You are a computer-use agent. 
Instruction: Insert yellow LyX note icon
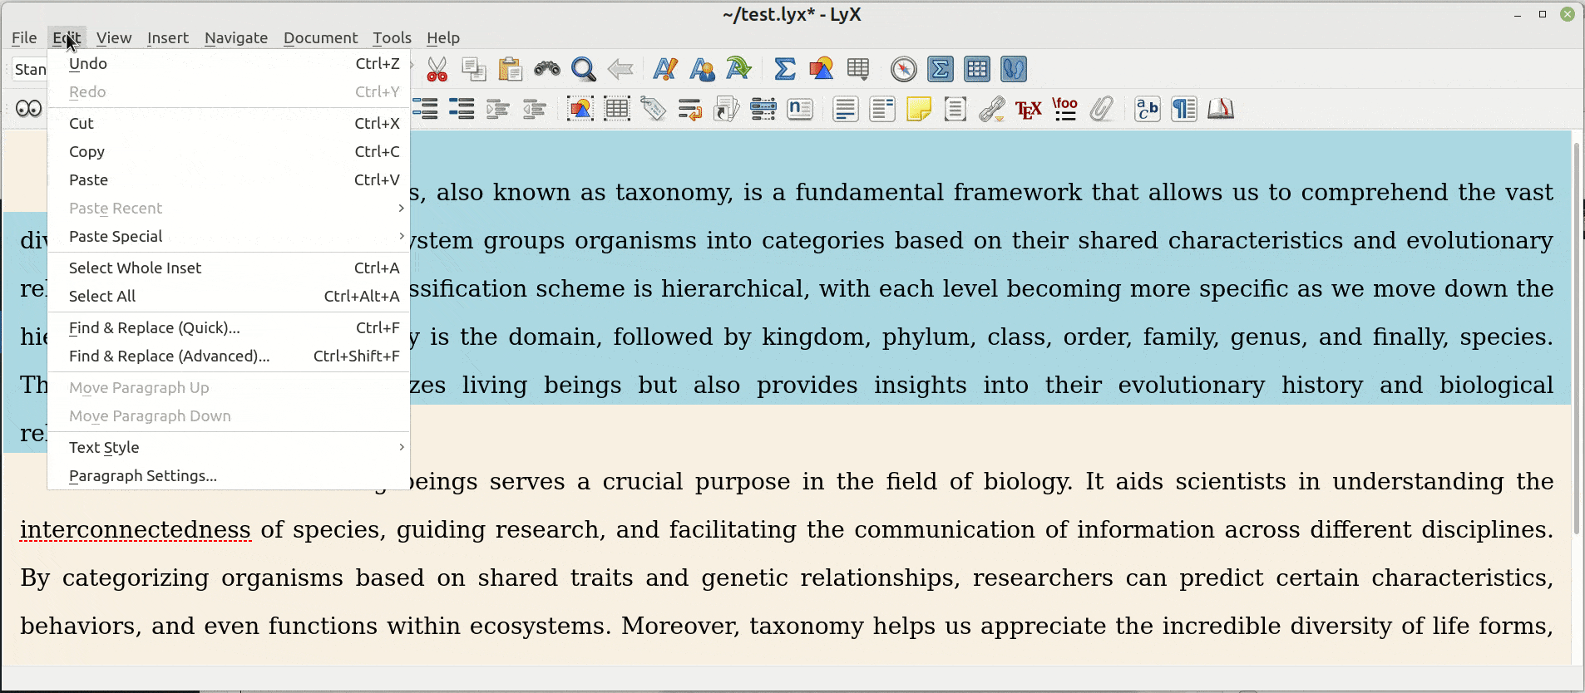point(919,109)
